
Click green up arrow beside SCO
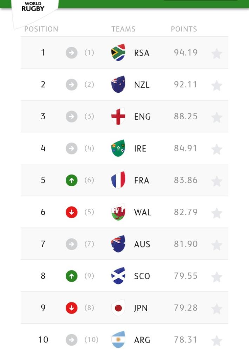[71, 276]
